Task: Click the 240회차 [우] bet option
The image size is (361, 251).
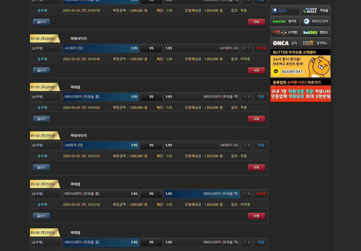Action: (x=202, y=145)
